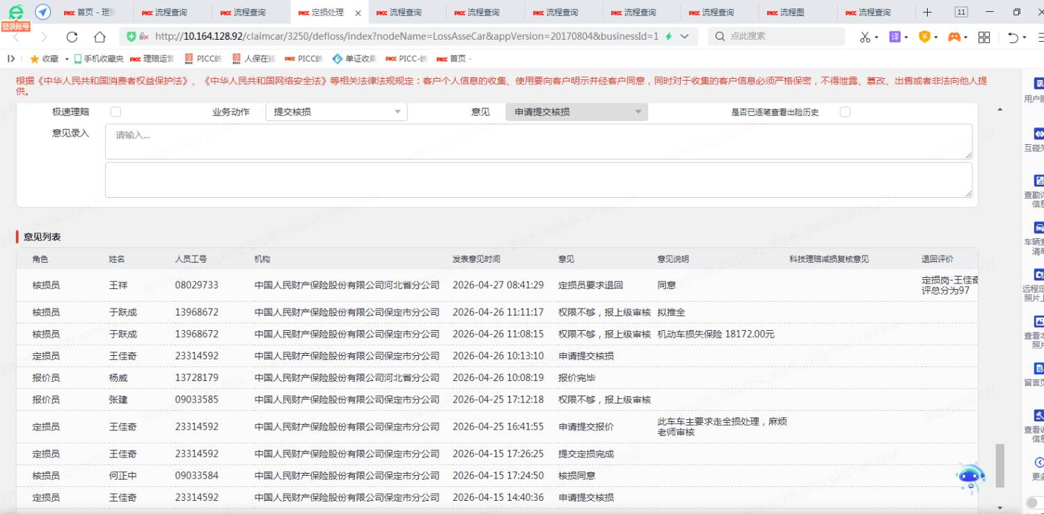This screenshot has width=1044, height=514.
Task: Open a new browser tab
Action: tap(927, 13)
